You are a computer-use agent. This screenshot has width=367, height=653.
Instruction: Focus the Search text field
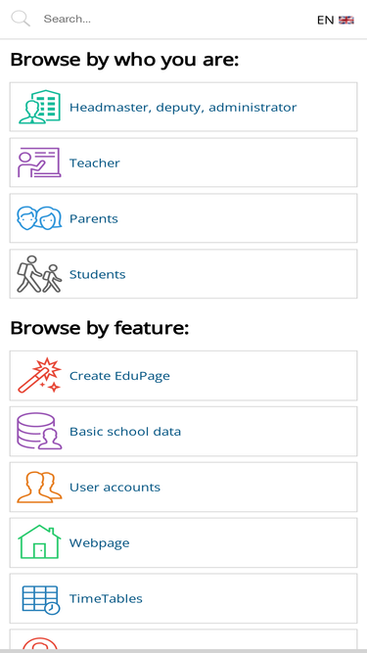(x=175, y=19)
